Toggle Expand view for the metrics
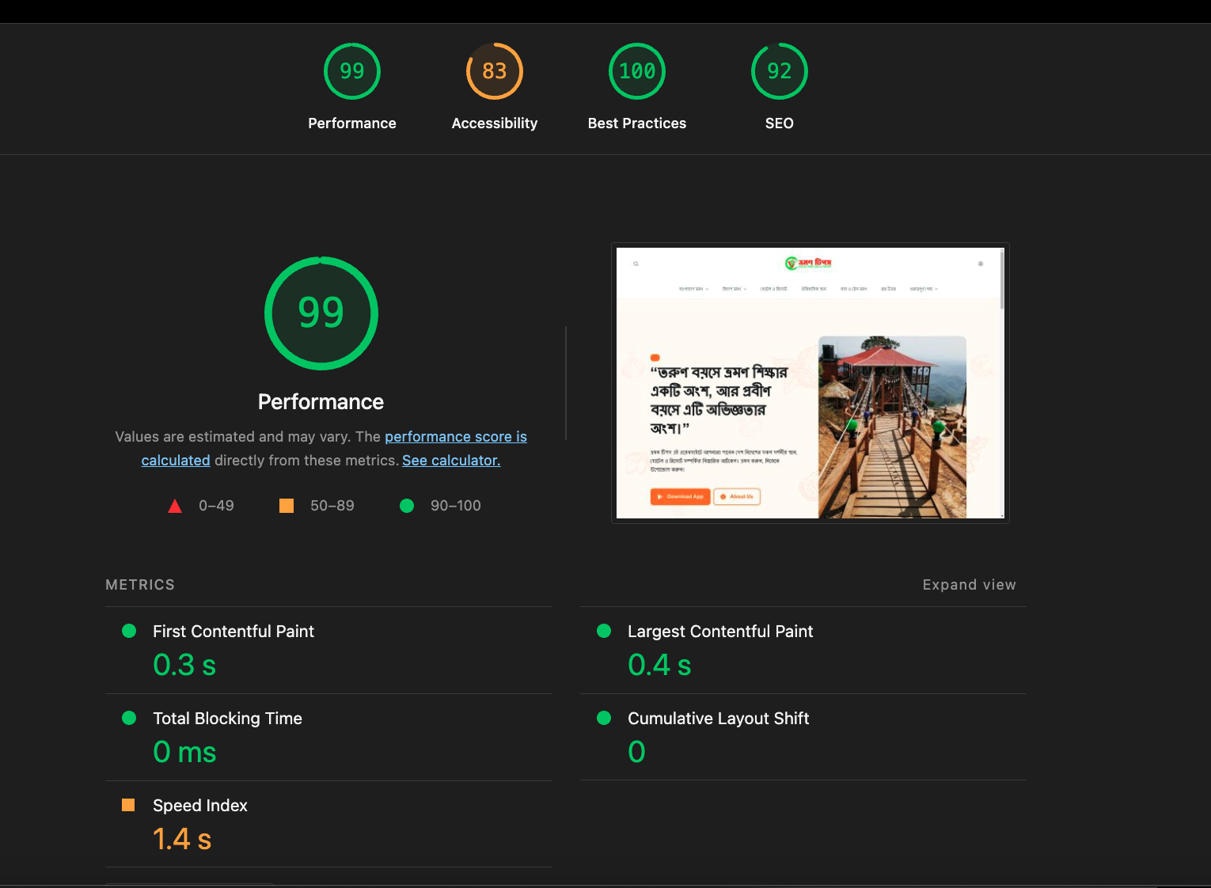Image resolution: width=1211 pixels, height=888 pixels. click(969, 585)
